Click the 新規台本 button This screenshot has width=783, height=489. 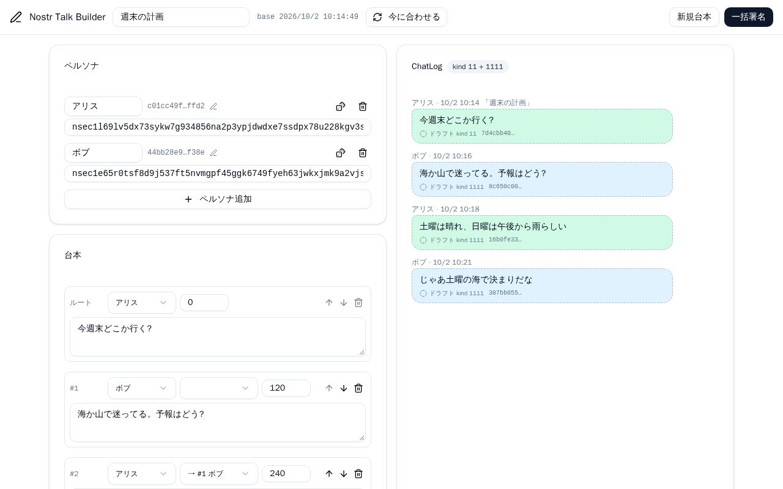[x=694, y=17]
